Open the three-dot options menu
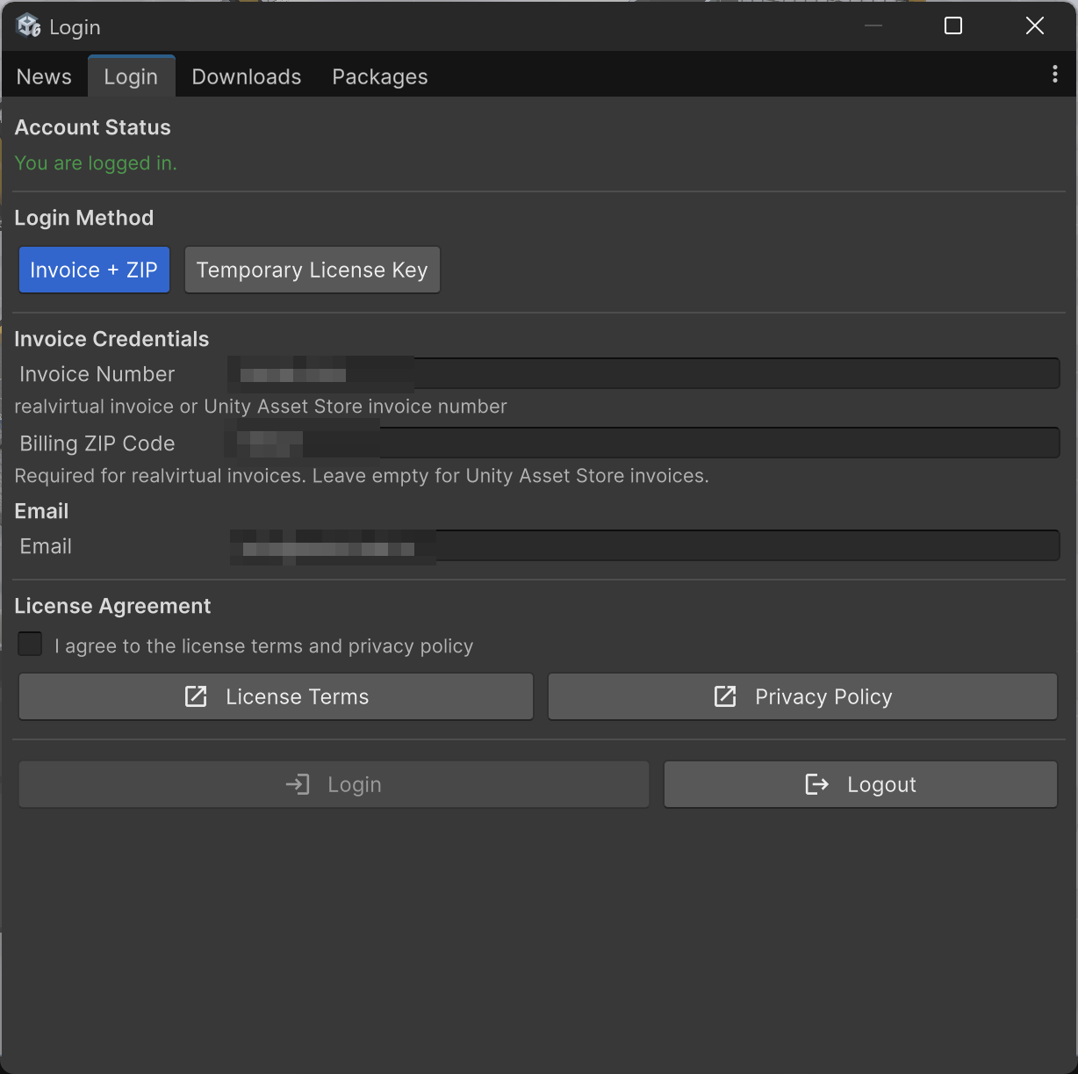1078x1074 pixels. 1054,75
